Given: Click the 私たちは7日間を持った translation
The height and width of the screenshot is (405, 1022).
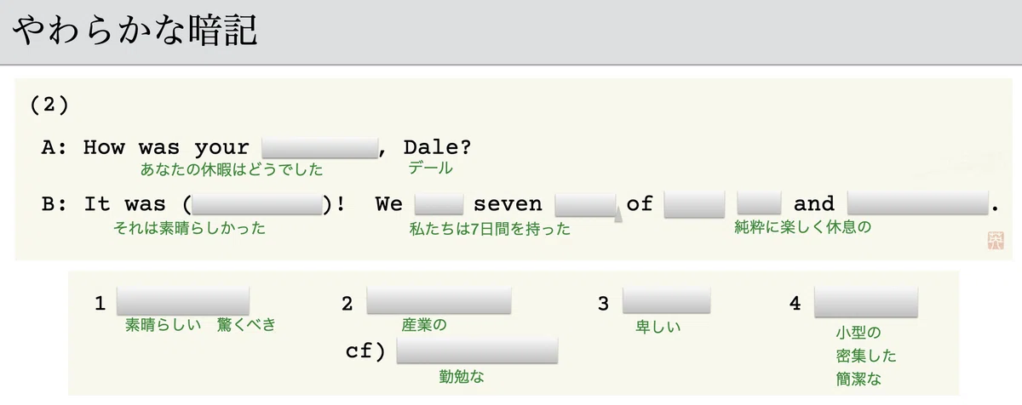Looking at the screenshot, I should click(490, 229).
